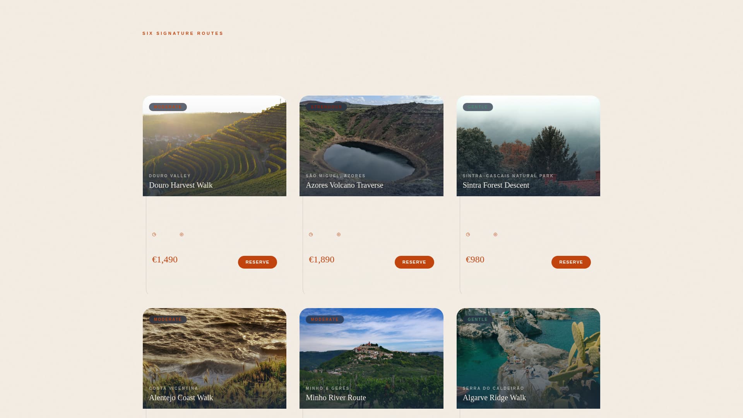Click the GENTLE badge on Algarve Ridge Walk
Viewport: 743px width, 418px height.
[478, 319]
